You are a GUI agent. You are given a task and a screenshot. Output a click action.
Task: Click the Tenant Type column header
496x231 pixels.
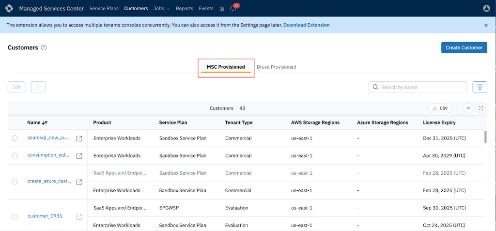pyautogui.click(x=239, y=123)
